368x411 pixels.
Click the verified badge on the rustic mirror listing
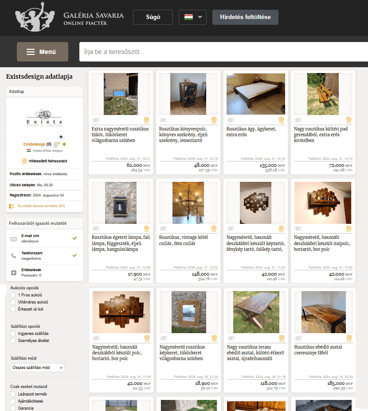(146, 119)
